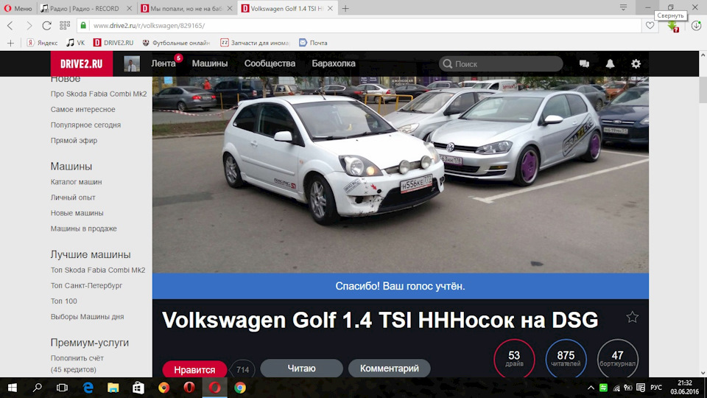The width and height of the screenshot is (707, 398).
Task: Open the Яндекс bookmark
Action: click(42, 43)
